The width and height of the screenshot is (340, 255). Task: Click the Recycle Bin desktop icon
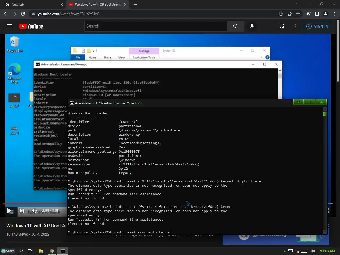[x=15, y=44]
